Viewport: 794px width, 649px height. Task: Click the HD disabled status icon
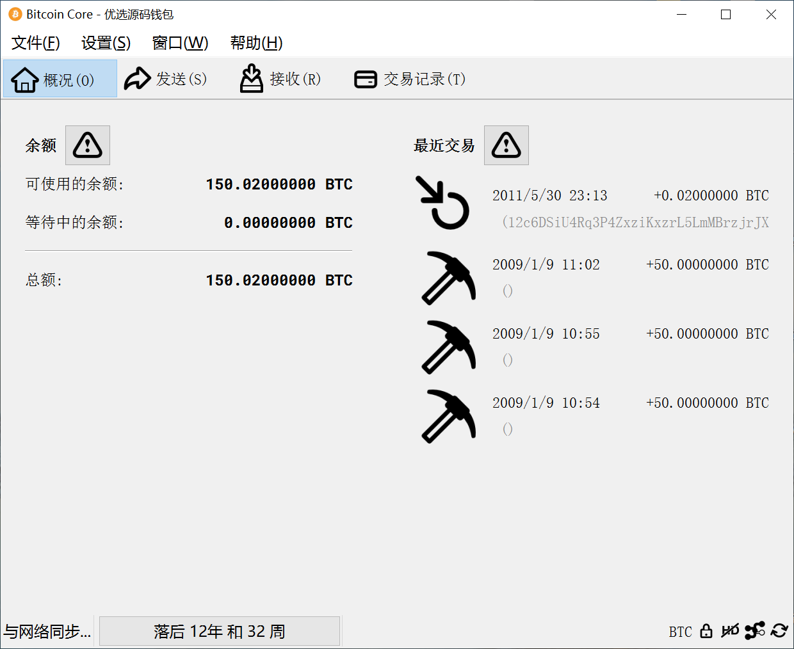pos(730,631)
